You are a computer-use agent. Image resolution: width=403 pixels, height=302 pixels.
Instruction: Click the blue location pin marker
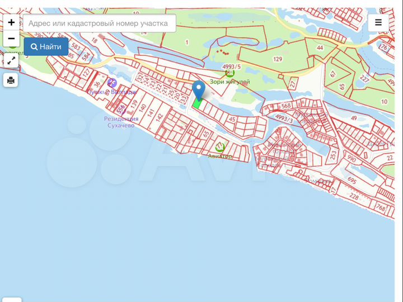pyautogui.click(x=198, y=89)
